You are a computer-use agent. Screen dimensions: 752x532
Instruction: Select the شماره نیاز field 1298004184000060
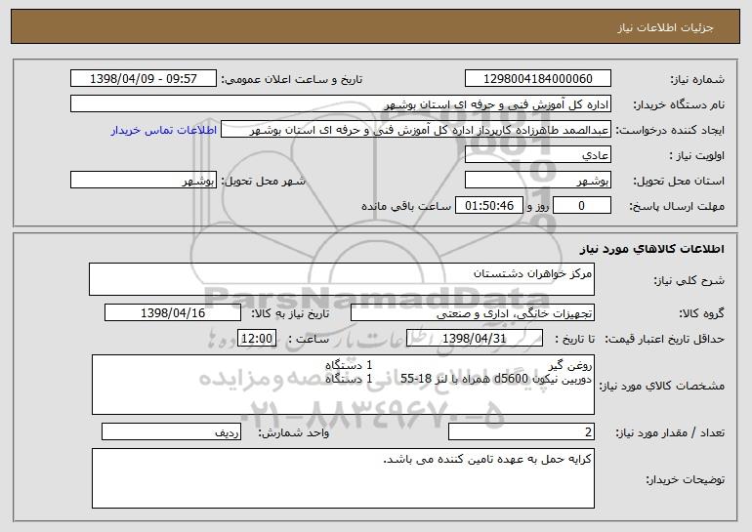click(x=537, y=79)
